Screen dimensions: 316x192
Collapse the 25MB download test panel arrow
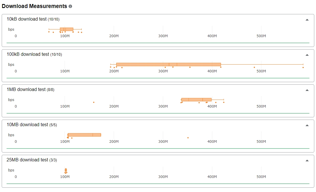pyautogui.click(x=307, y=161)
